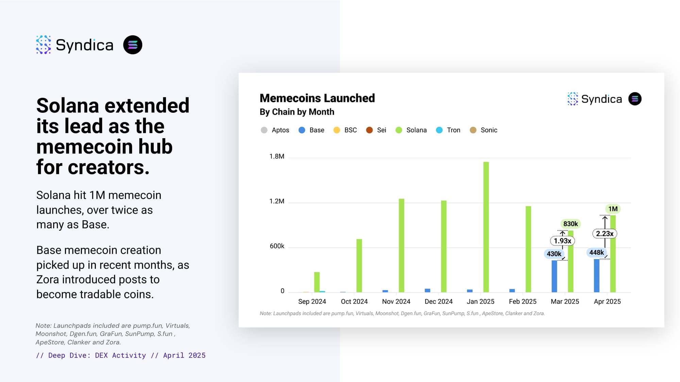Click the Syndica logo inside the chart card

(x=595, y=99)
